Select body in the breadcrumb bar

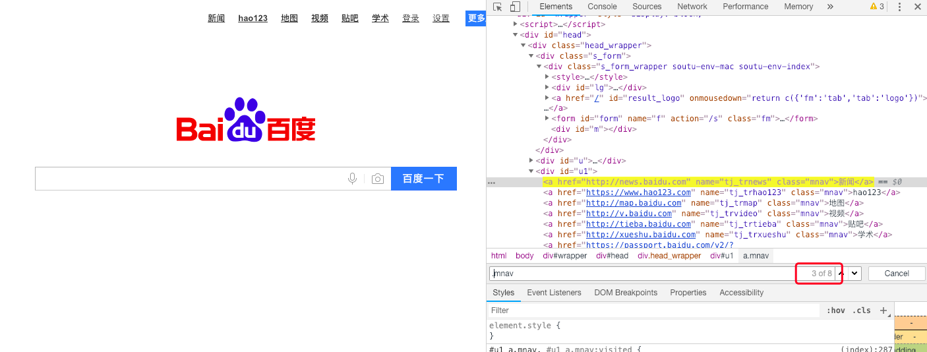[525, 256]
